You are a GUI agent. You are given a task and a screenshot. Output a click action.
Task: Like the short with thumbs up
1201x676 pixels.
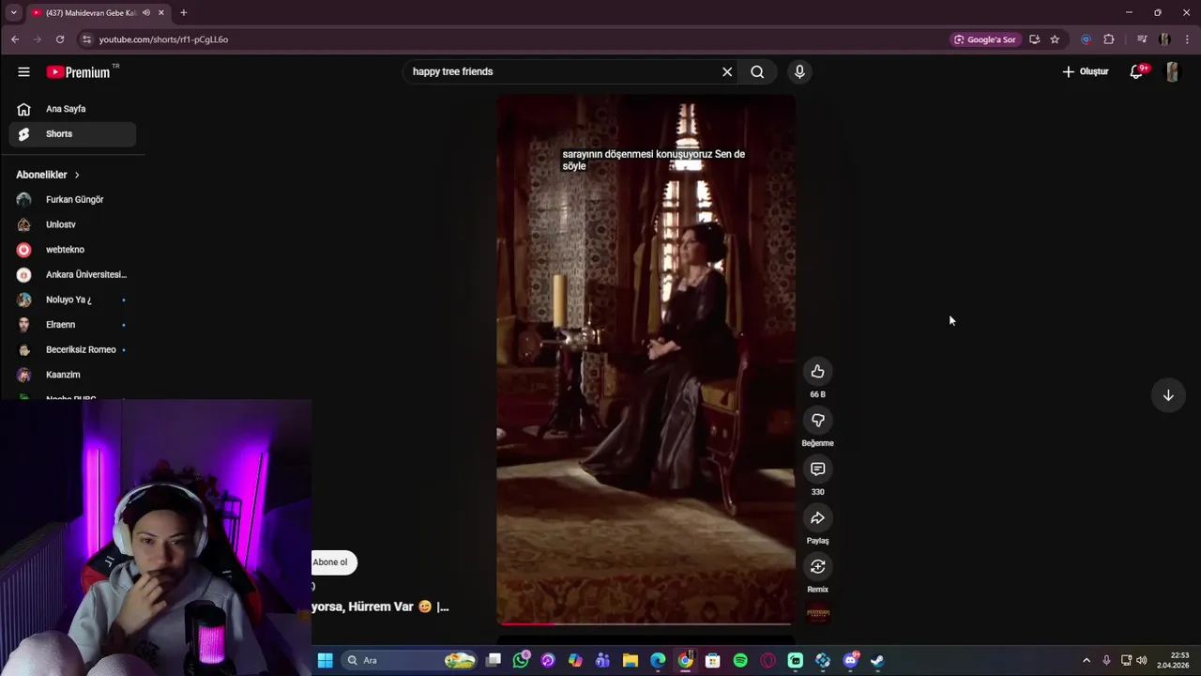817,371
